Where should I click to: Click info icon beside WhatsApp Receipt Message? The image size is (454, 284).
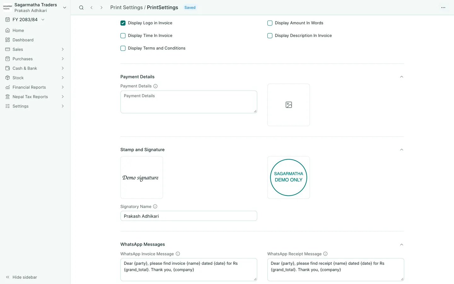click(x=325, y=254)
